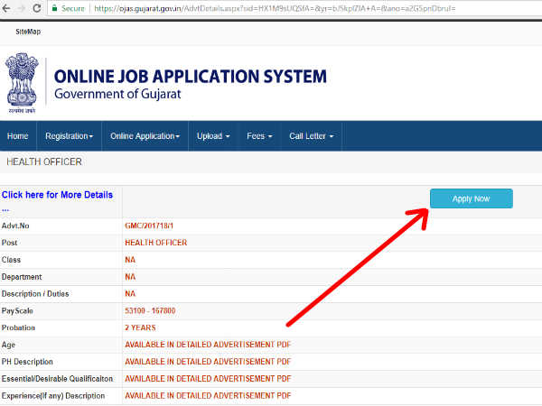
Task: Click the HEALTH OFFICER page heading
Action: pyautogui.click(x=44, y=161)
